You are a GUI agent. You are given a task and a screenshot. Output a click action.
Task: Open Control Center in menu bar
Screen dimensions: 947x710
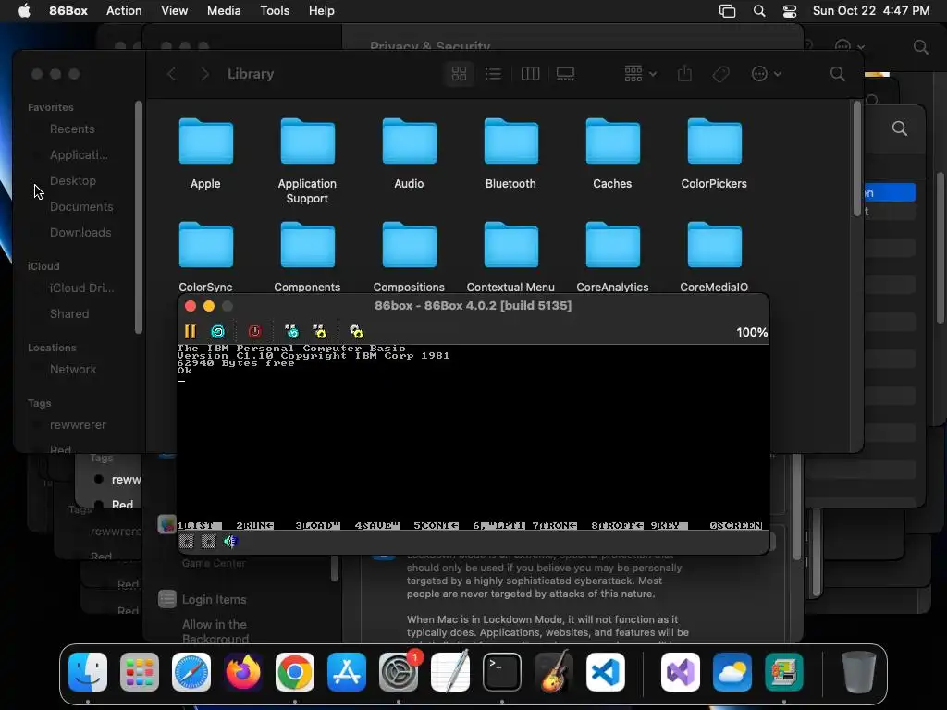790,11
